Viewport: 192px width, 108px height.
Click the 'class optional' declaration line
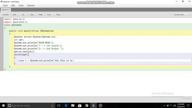coord(13,25)
